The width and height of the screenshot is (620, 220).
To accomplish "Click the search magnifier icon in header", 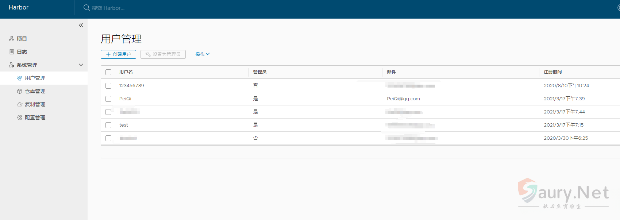I will tap(86, 8).
